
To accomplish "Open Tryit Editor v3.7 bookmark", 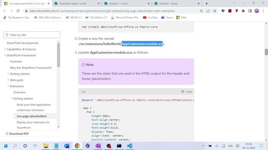I will pyautogui.click(x=96, y=17).
